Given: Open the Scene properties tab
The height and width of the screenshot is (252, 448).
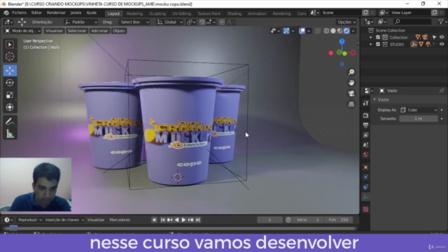Looking at the screenshot, I should (x=365, y=145).
